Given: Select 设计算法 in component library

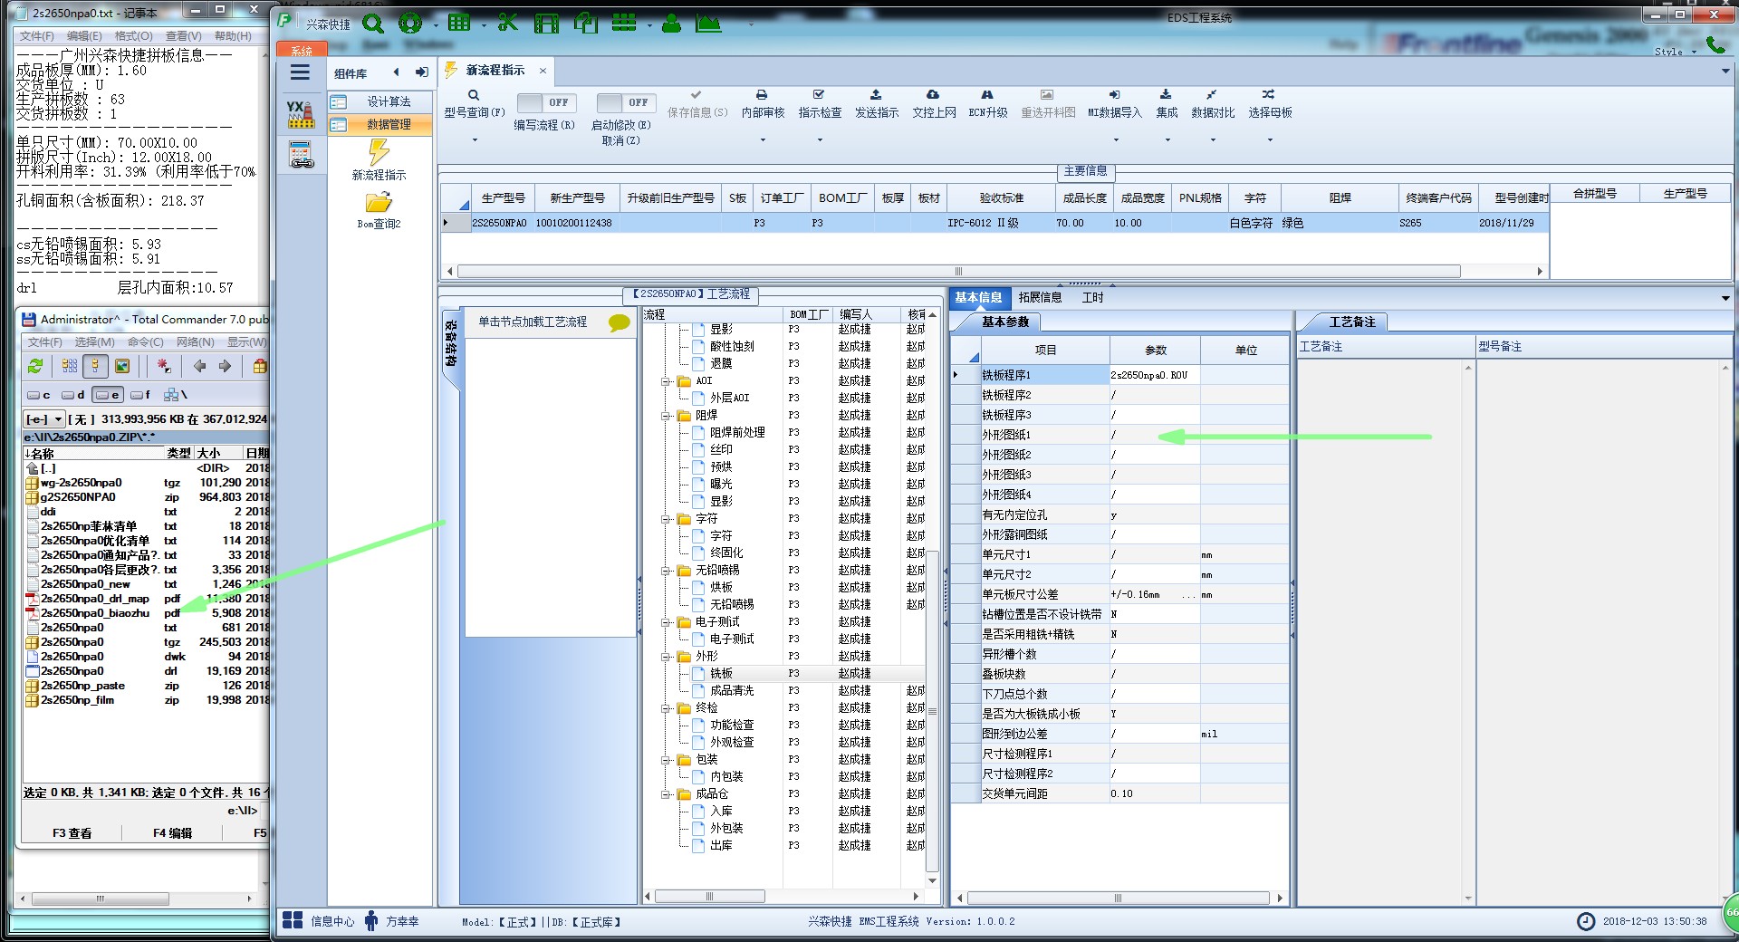Looking at the screenshot, I should tap(380, 101).
